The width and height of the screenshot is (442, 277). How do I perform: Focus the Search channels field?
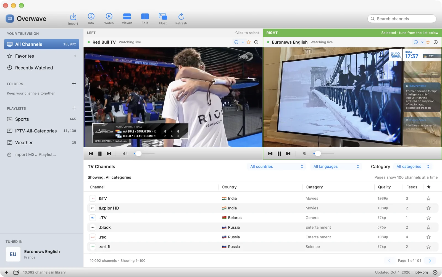coord(402,19)
